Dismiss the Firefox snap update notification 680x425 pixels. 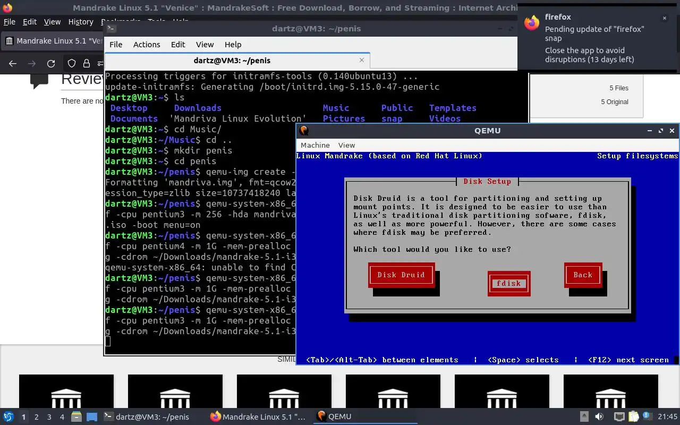coord(664,18)
